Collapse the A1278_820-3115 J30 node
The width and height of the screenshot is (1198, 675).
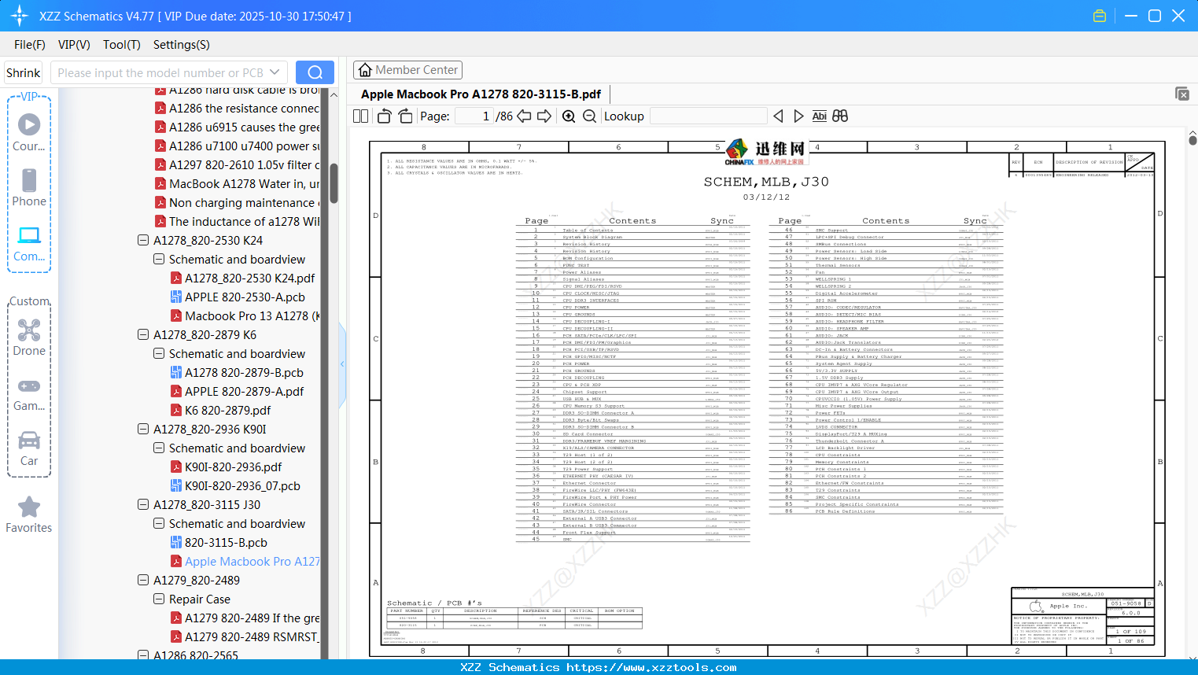(x=143, y=505)
